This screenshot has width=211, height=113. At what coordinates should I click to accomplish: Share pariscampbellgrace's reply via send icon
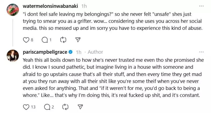pos(80,107)
